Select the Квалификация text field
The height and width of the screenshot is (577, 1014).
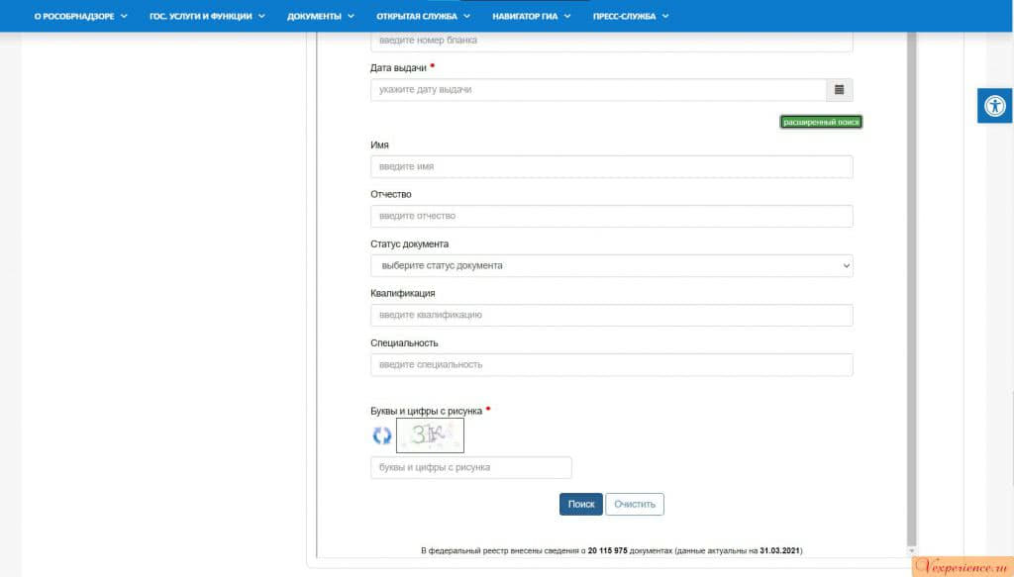[x=611, y=316]
